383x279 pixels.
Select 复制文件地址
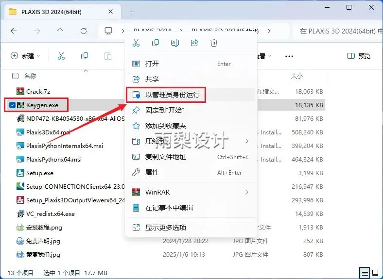(x=191, y=157)
